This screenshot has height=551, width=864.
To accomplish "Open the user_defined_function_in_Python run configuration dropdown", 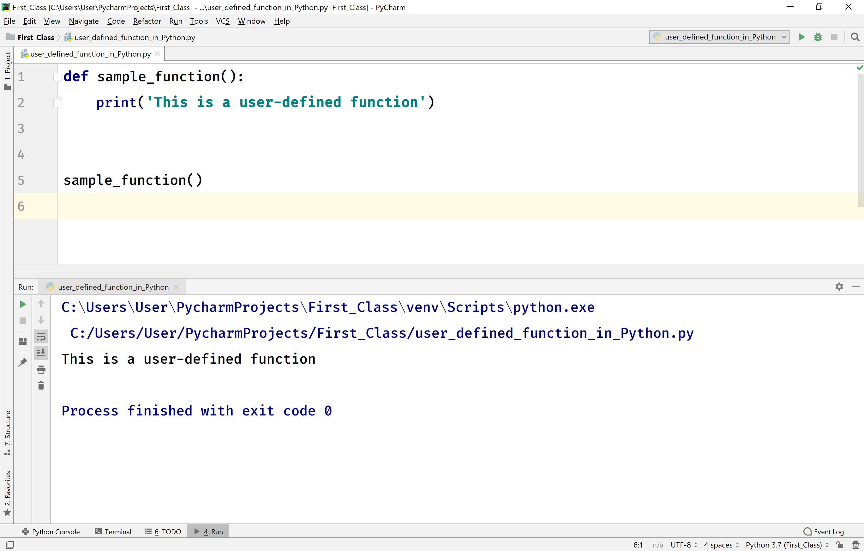I will coord(719,37).
